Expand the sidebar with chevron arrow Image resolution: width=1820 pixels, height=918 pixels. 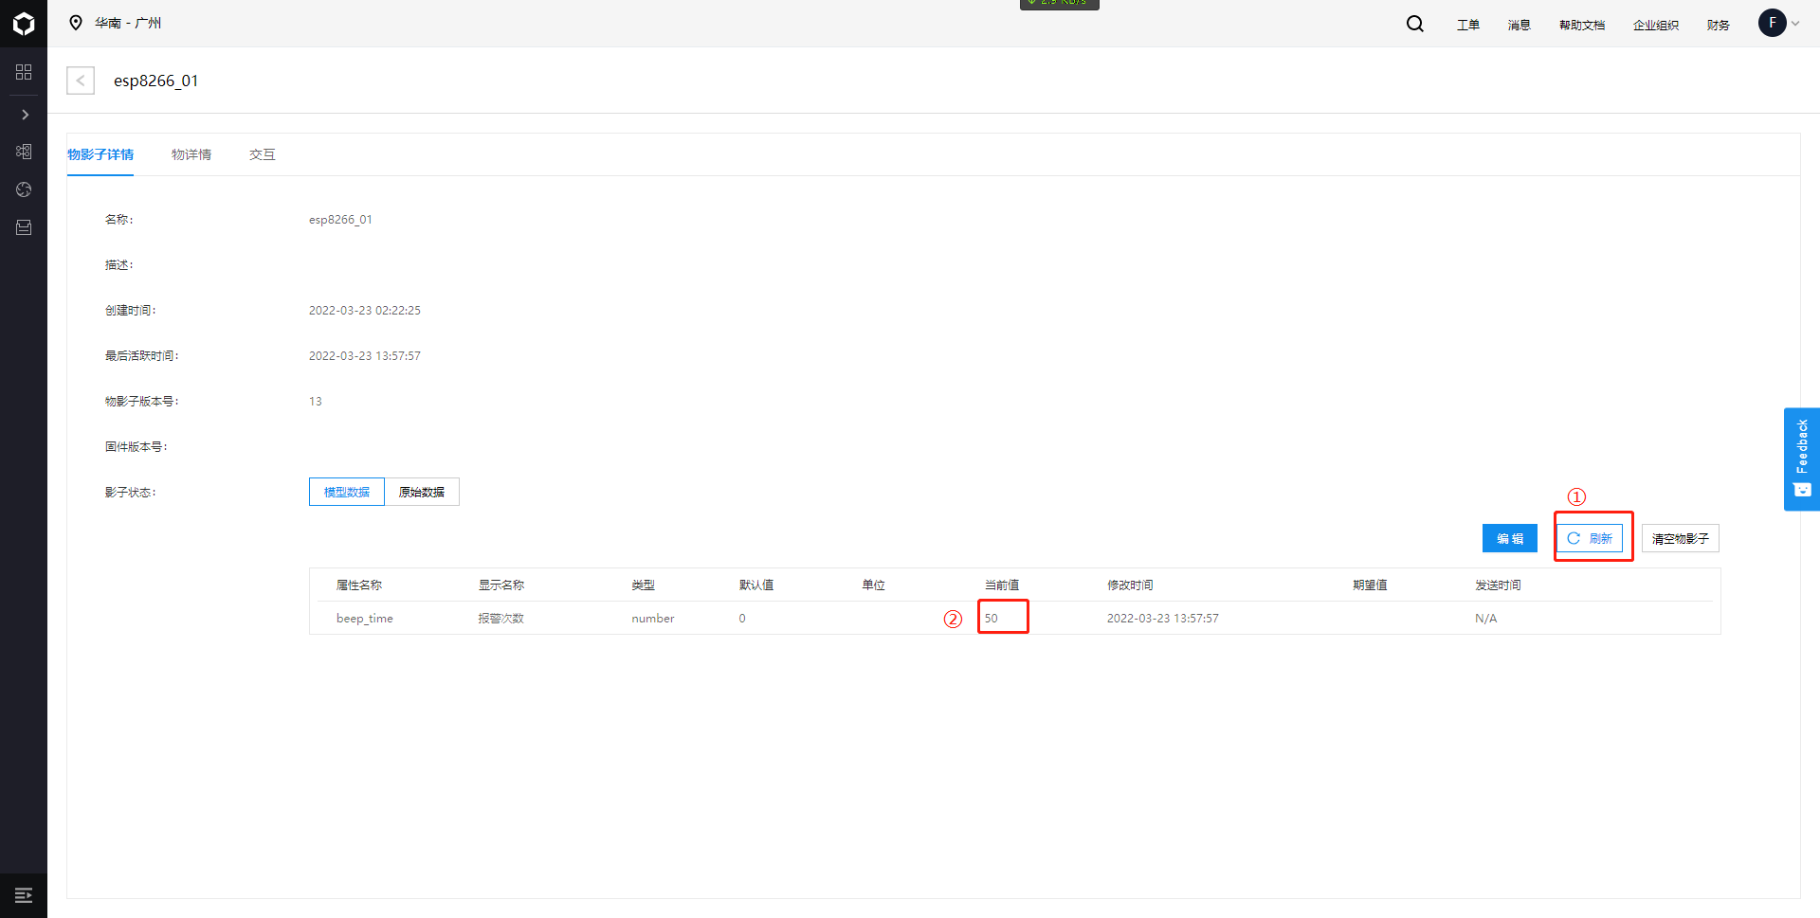(x=25, y=115)
